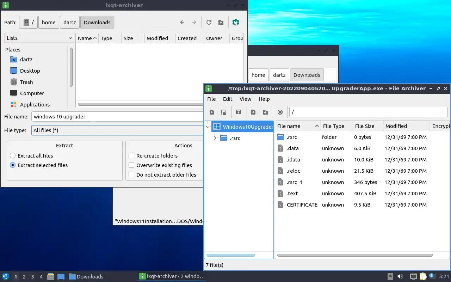The height and width of the screenshot is (282, 451).
Task: Create a new folder in the extract dialog
Action: point(221,22)
